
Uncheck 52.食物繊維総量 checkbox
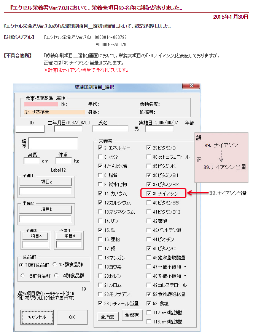(149, 294)
